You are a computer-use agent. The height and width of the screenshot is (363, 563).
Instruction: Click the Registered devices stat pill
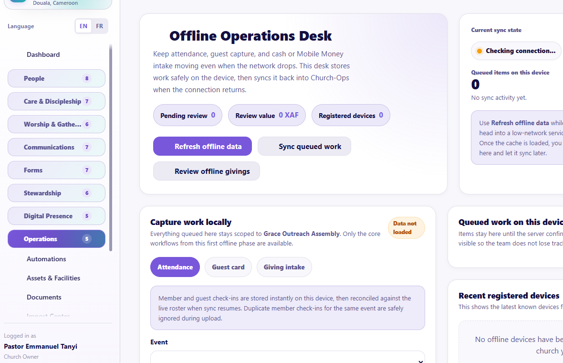coord(351,116)
